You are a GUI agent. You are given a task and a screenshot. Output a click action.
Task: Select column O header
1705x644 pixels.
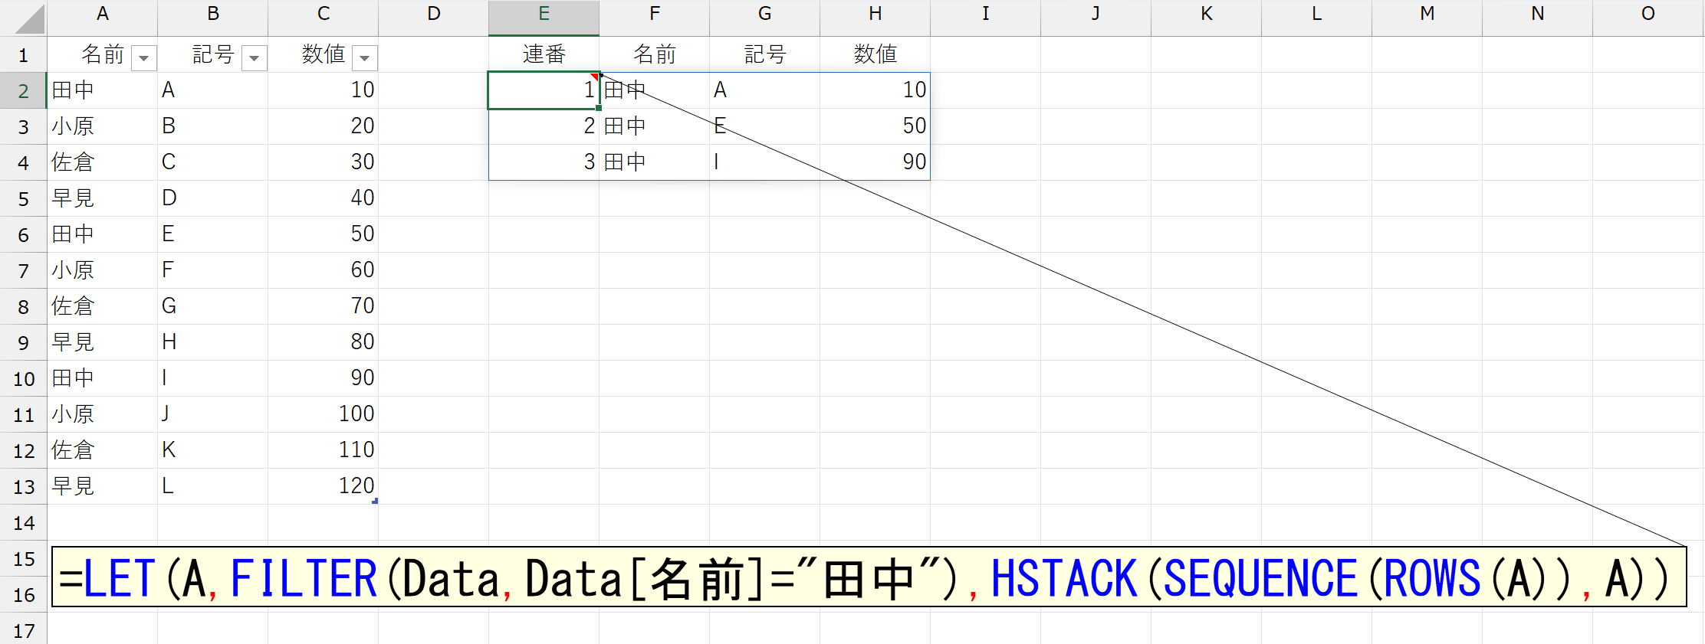click(1648, 15)
